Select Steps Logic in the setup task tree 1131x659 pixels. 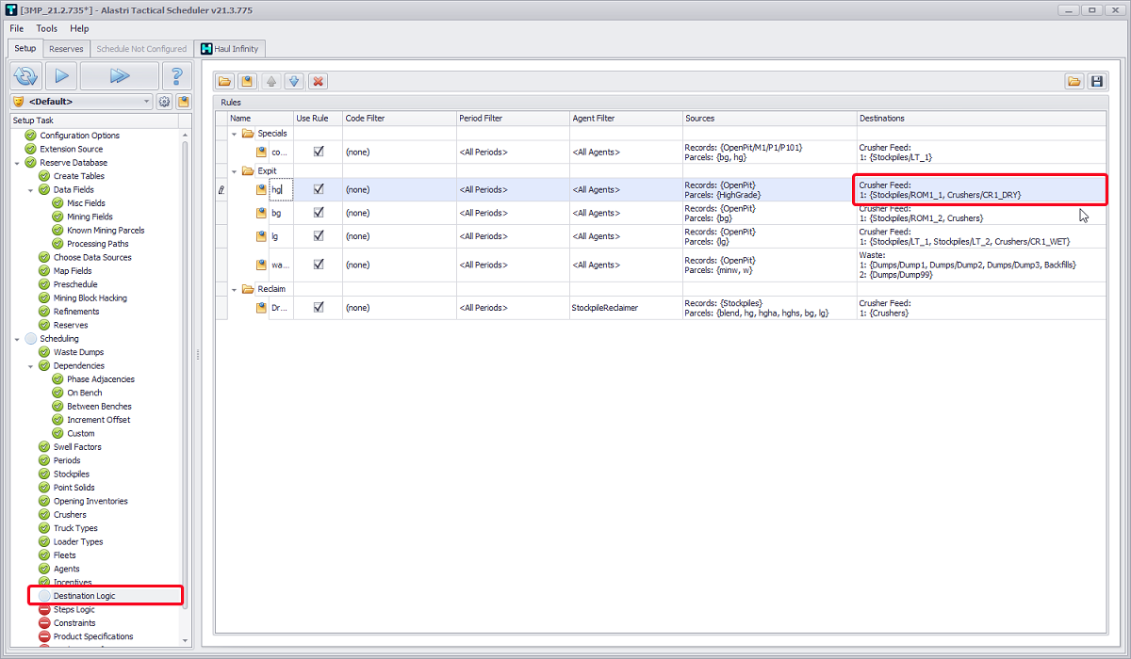coord(74,609)
